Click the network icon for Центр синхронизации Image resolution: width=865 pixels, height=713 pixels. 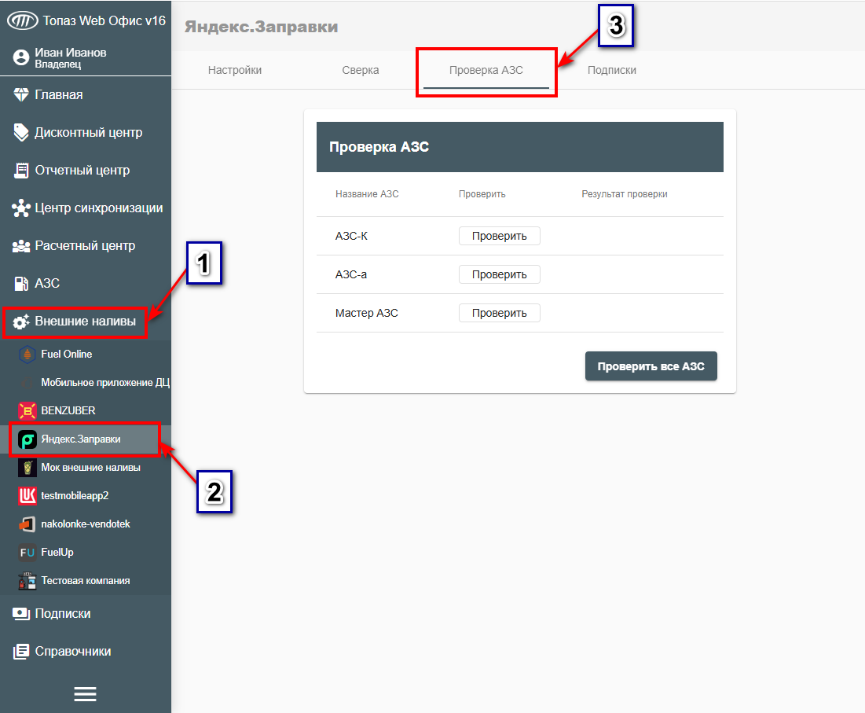(21, 208)
